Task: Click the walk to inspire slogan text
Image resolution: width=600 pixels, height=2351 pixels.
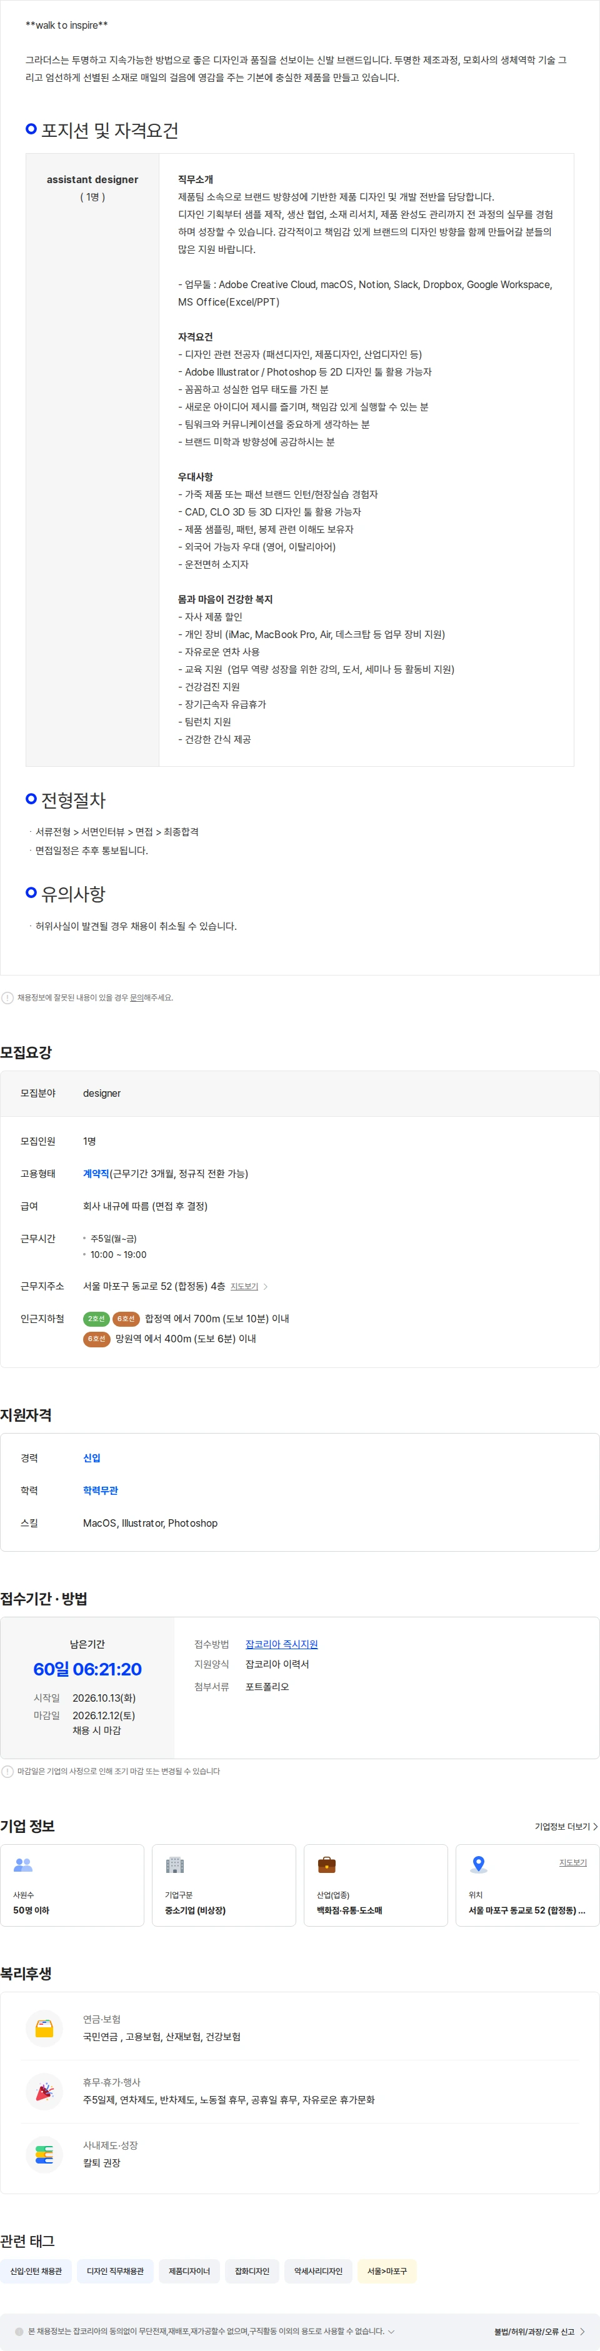Action: (67, 26)
